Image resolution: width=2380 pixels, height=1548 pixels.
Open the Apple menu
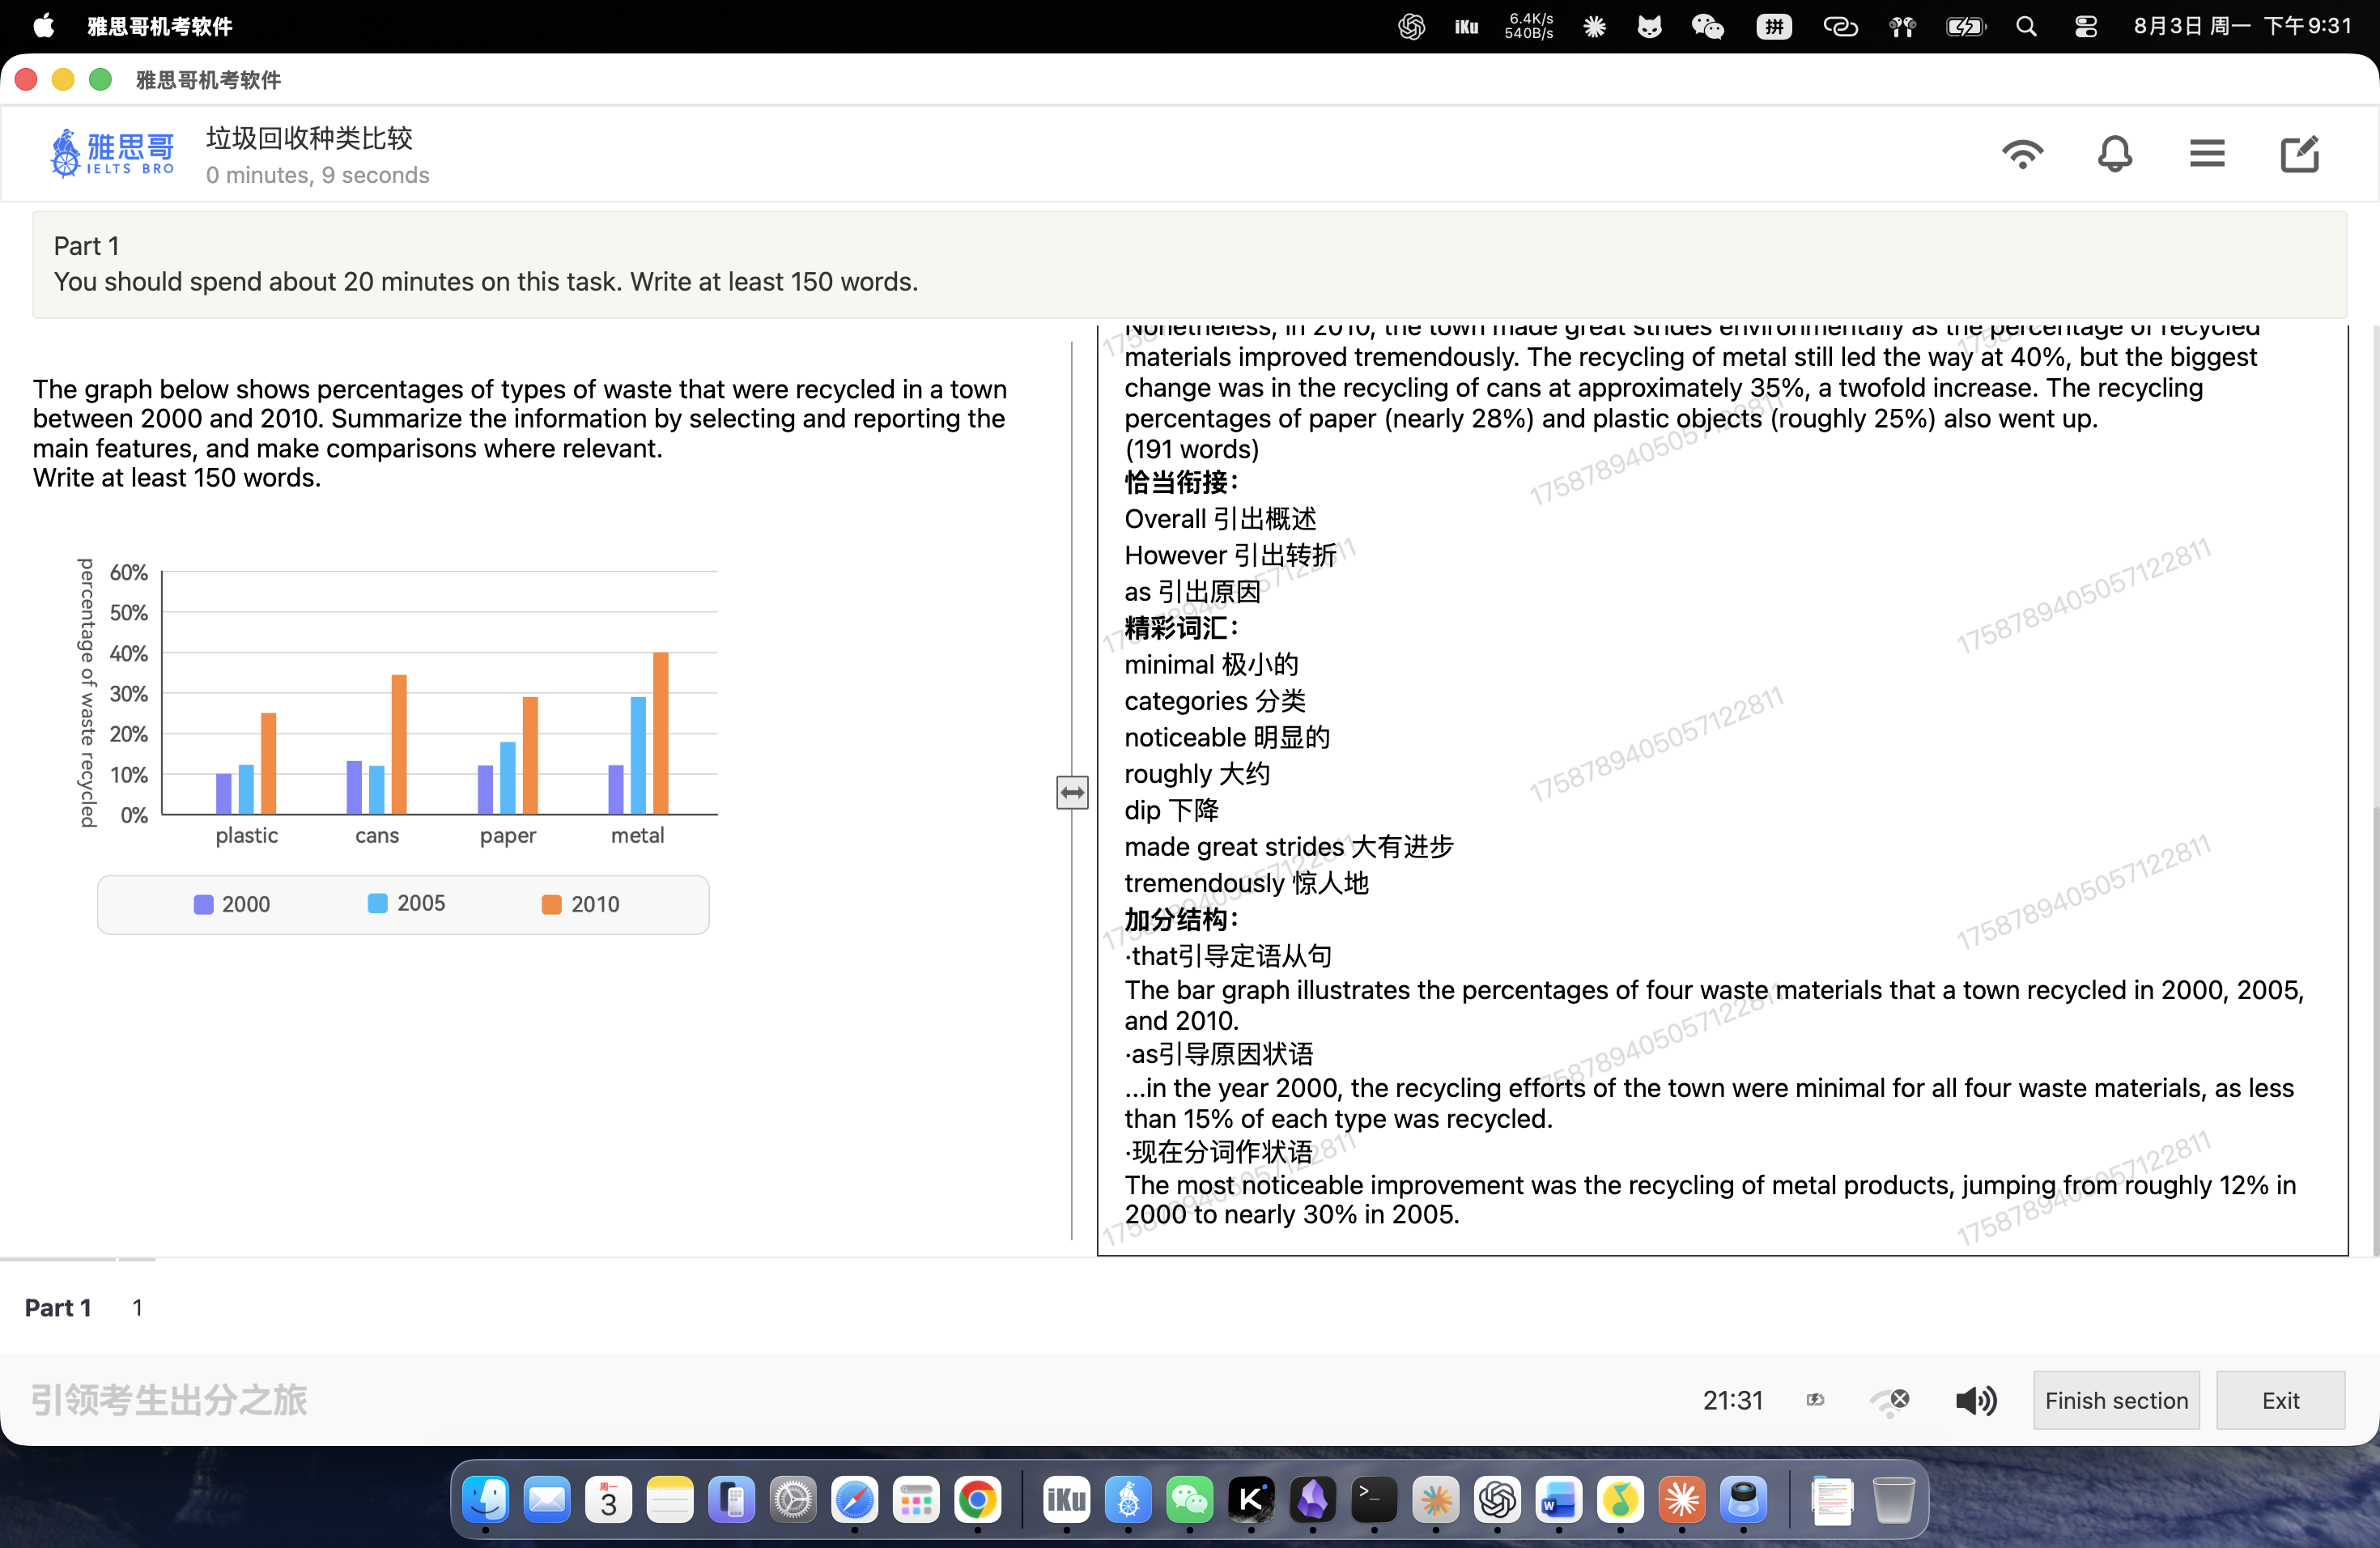pos(44,26)
